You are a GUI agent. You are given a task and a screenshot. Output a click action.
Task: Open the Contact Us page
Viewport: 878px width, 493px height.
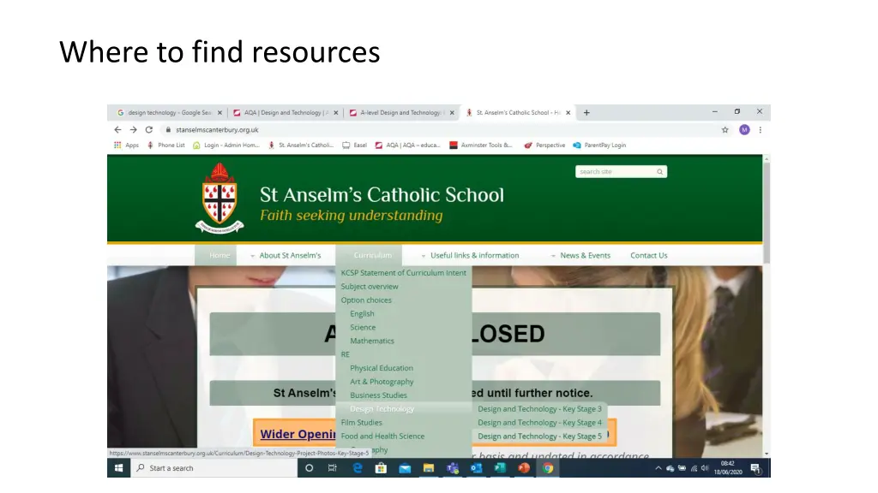[x=648, y=255]
